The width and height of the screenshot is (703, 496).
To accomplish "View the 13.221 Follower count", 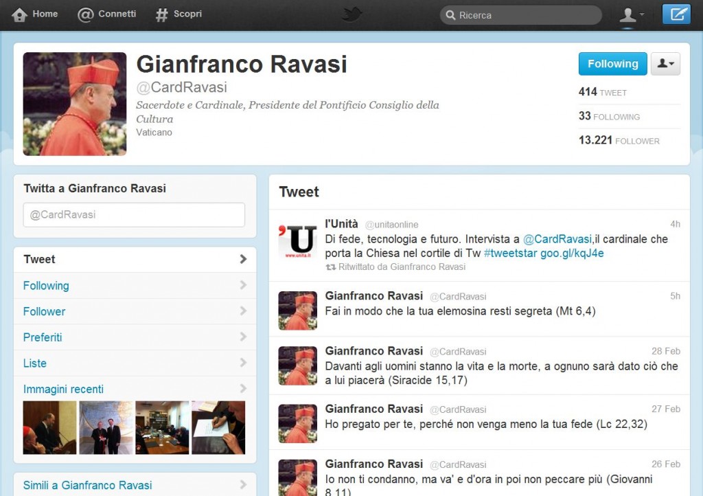I will coord(619,140).
